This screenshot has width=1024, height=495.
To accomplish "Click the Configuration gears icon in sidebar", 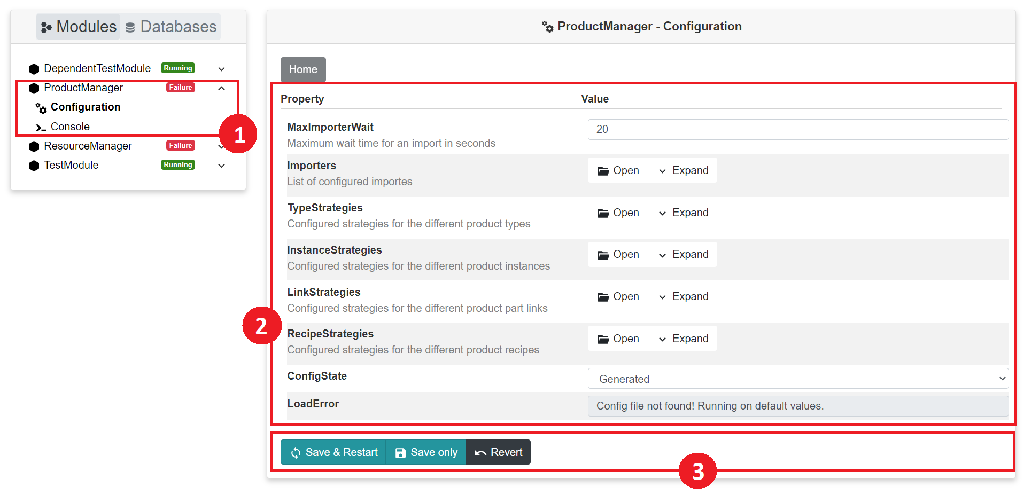I will pyautogui.click(x=41, y=108).
